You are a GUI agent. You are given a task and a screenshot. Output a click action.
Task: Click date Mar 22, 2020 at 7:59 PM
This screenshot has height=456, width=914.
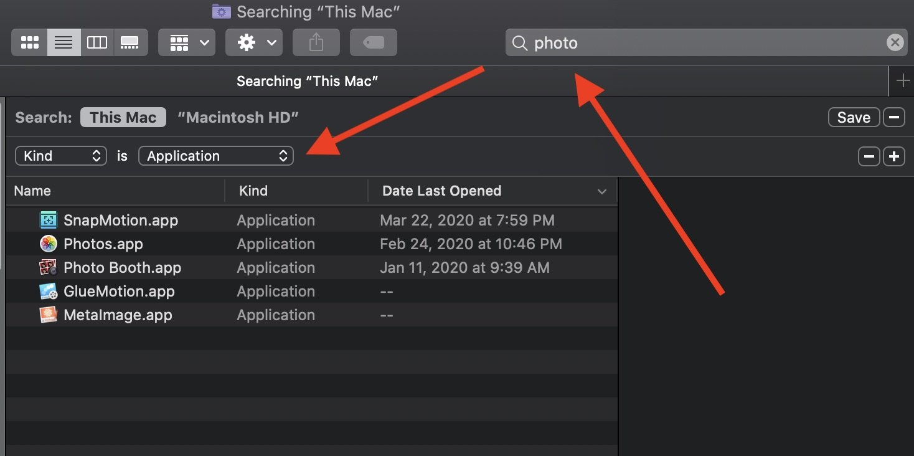point(467,220)
